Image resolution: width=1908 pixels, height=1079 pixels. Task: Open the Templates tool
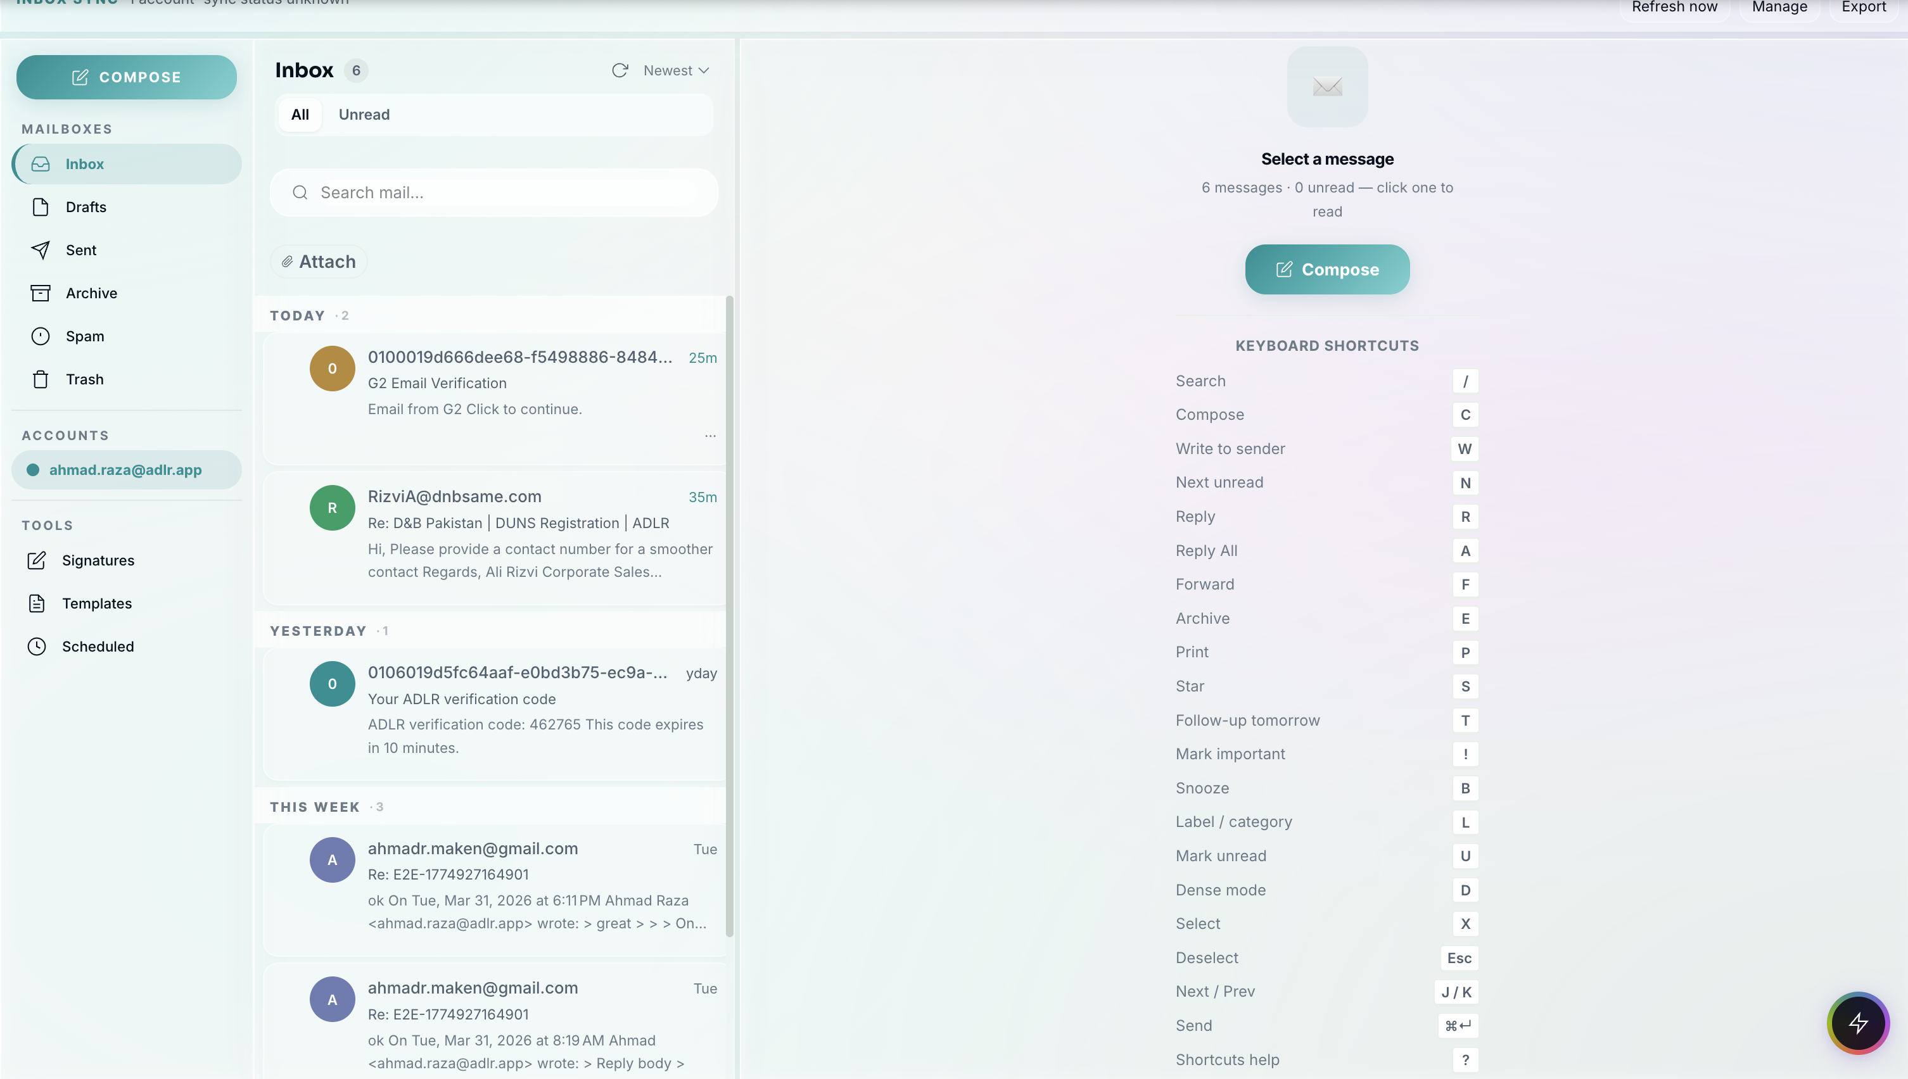96,603
